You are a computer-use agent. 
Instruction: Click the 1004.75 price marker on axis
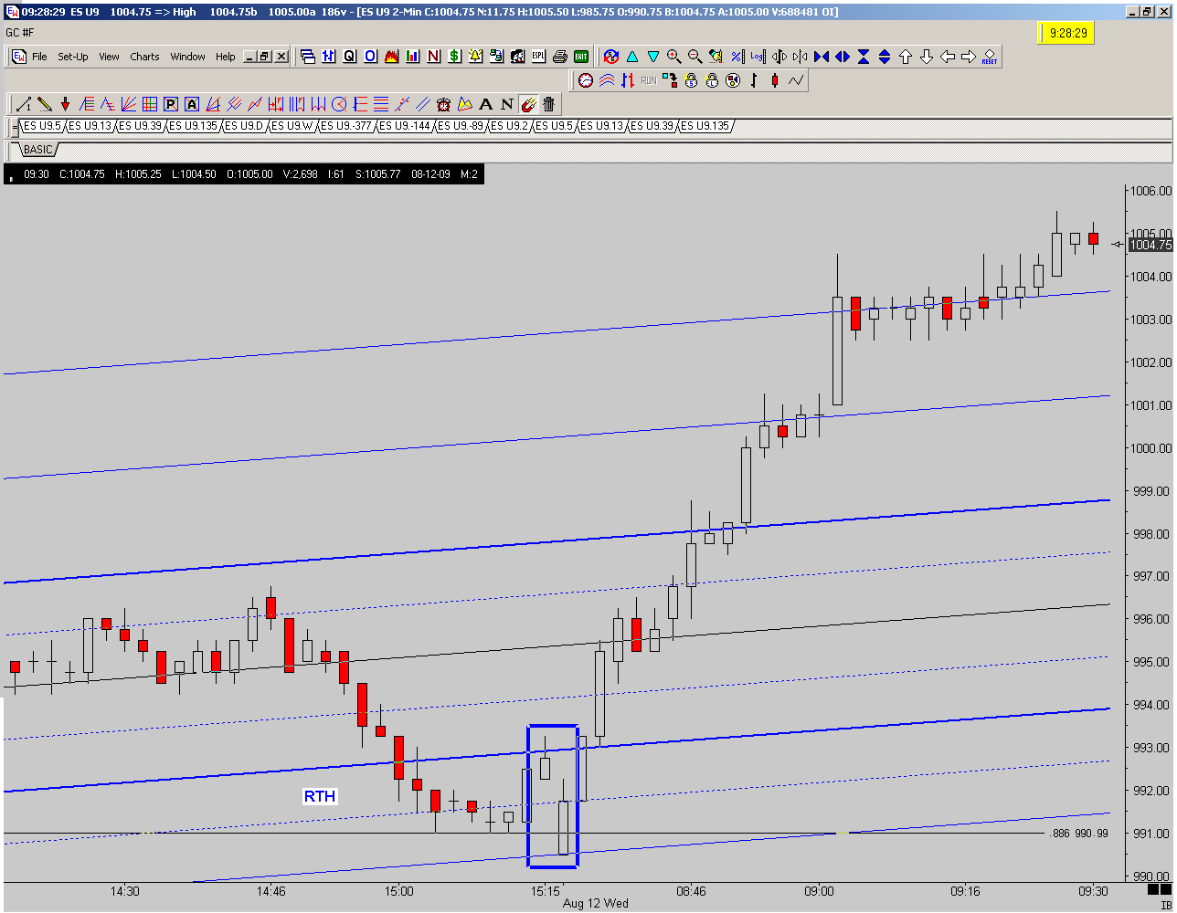[1150, 244]
